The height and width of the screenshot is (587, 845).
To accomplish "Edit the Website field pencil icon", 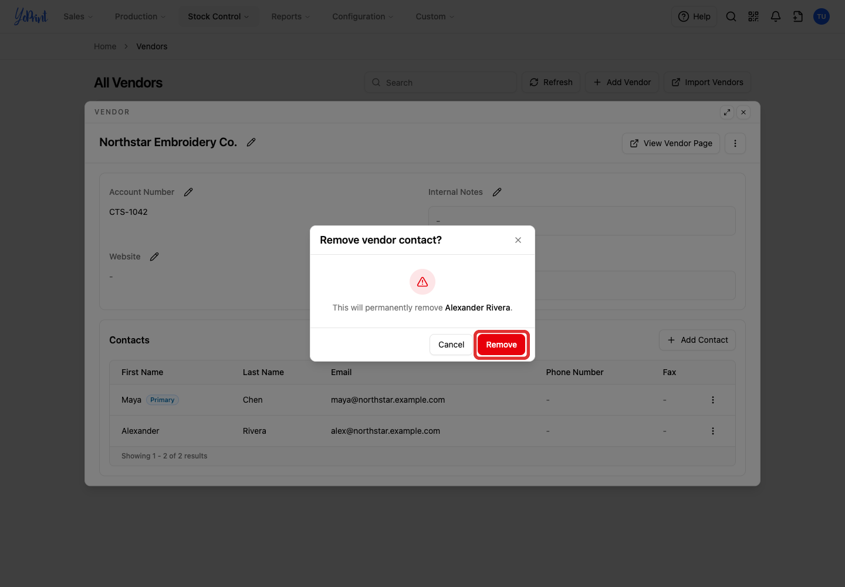I will pos(154,257).
